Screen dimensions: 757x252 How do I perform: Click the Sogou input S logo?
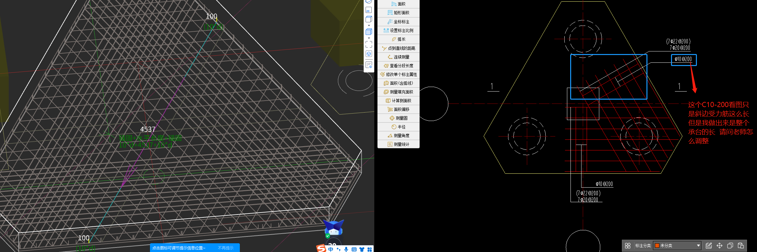pyautogui.click(x=321, y=248)
